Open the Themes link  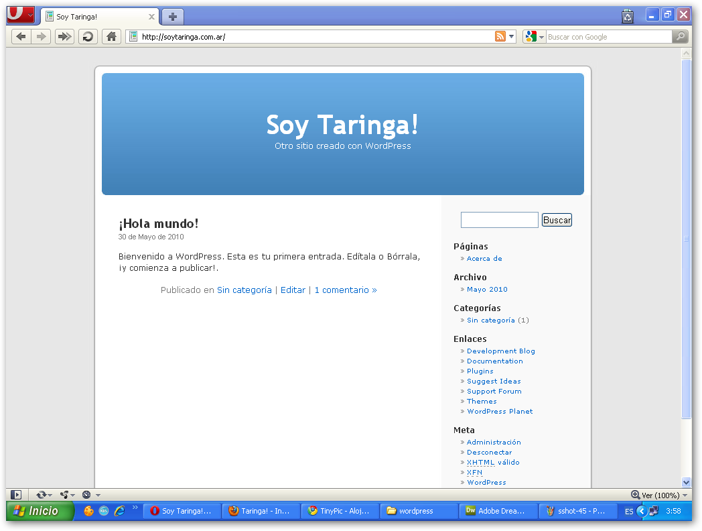tap(482, 402)
